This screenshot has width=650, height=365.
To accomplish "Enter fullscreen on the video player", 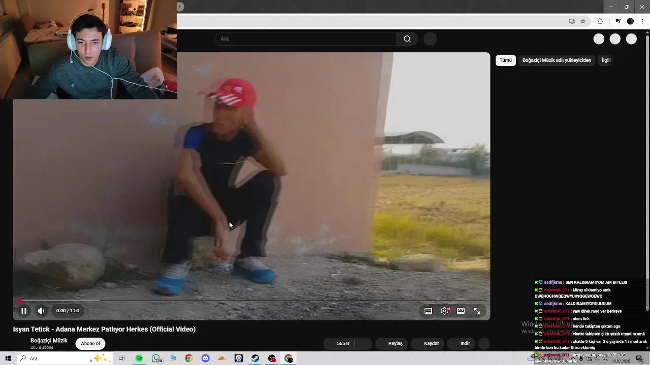I will [477, 311].
